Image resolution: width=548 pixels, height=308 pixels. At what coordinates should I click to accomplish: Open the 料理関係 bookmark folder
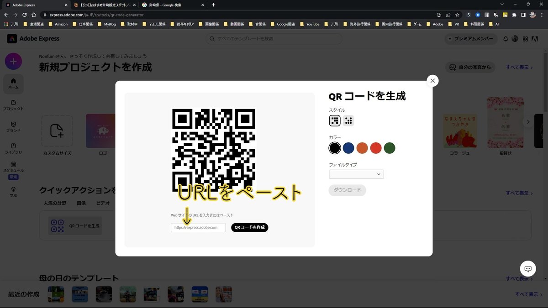click(474, 24)
